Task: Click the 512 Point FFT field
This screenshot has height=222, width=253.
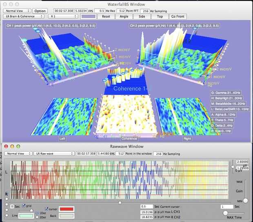Action: point(121,11)
